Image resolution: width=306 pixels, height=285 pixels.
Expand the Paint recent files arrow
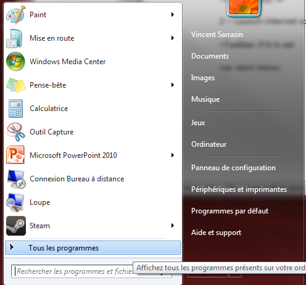[x=173, y=15]
